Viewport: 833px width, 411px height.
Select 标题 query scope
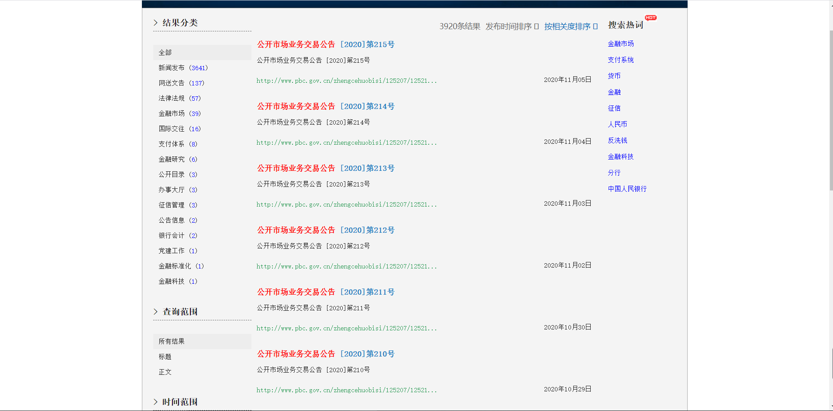tap(165, 357)
